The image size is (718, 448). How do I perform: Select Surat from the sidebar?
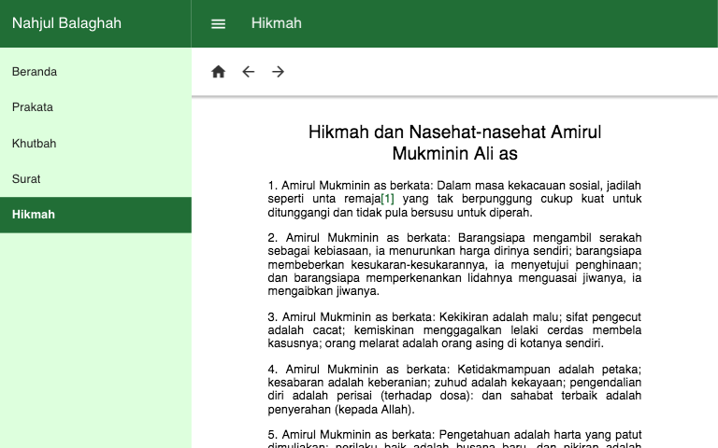click(x=95, y=179)
